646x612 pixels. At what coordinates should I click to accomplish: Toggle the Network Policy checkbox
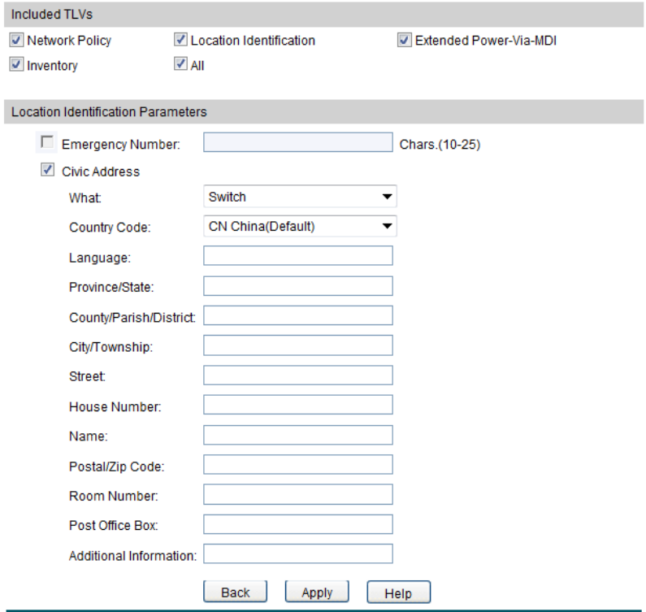pyautogui.click(x=17, y=40)
